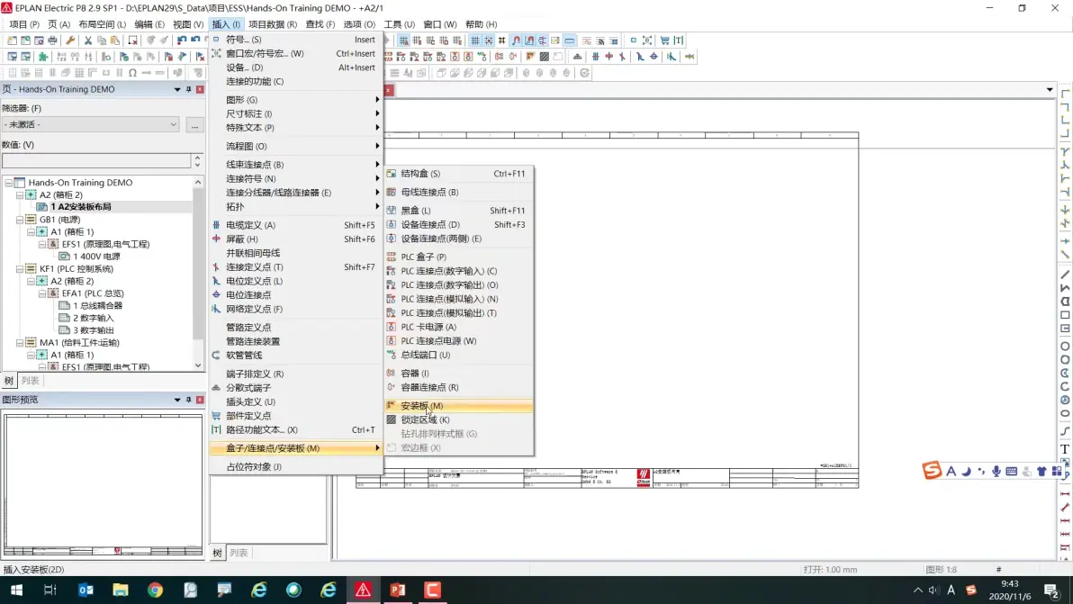Expand the 图形 (G) submenu arrow
Viewport: 1073px width, 604px height.
377,100
